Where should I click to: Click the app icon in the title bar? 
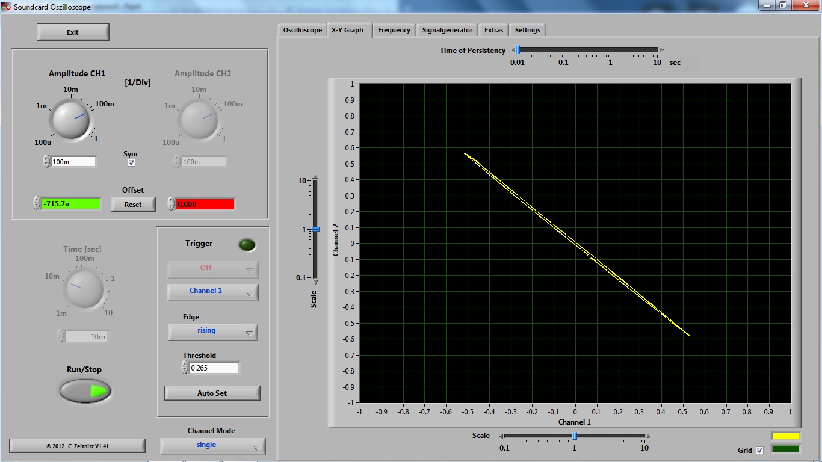(6, 5)
